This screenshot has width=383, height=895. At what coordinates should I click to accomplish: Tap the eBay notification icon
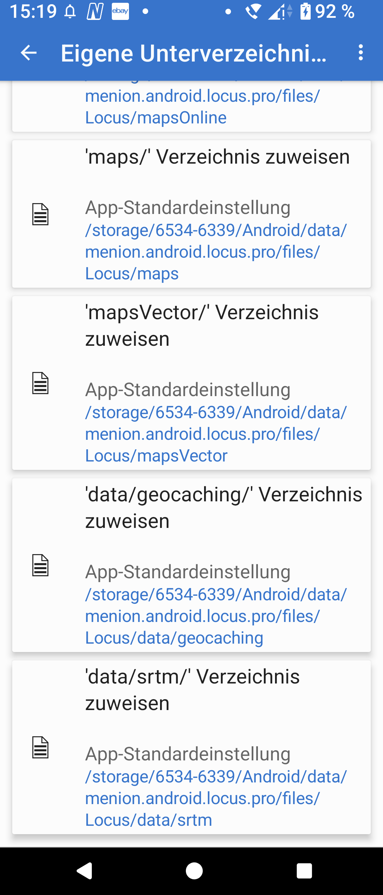[120, 12]
